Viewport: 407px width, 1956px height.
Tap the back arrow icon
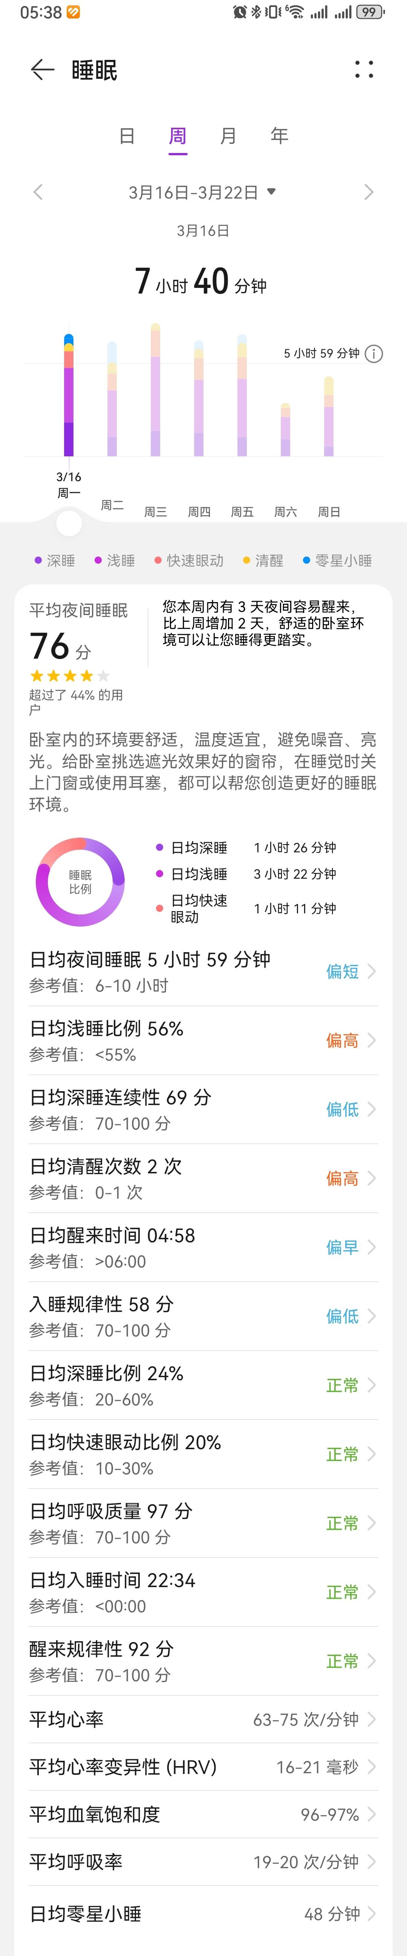tap(43, 70)
